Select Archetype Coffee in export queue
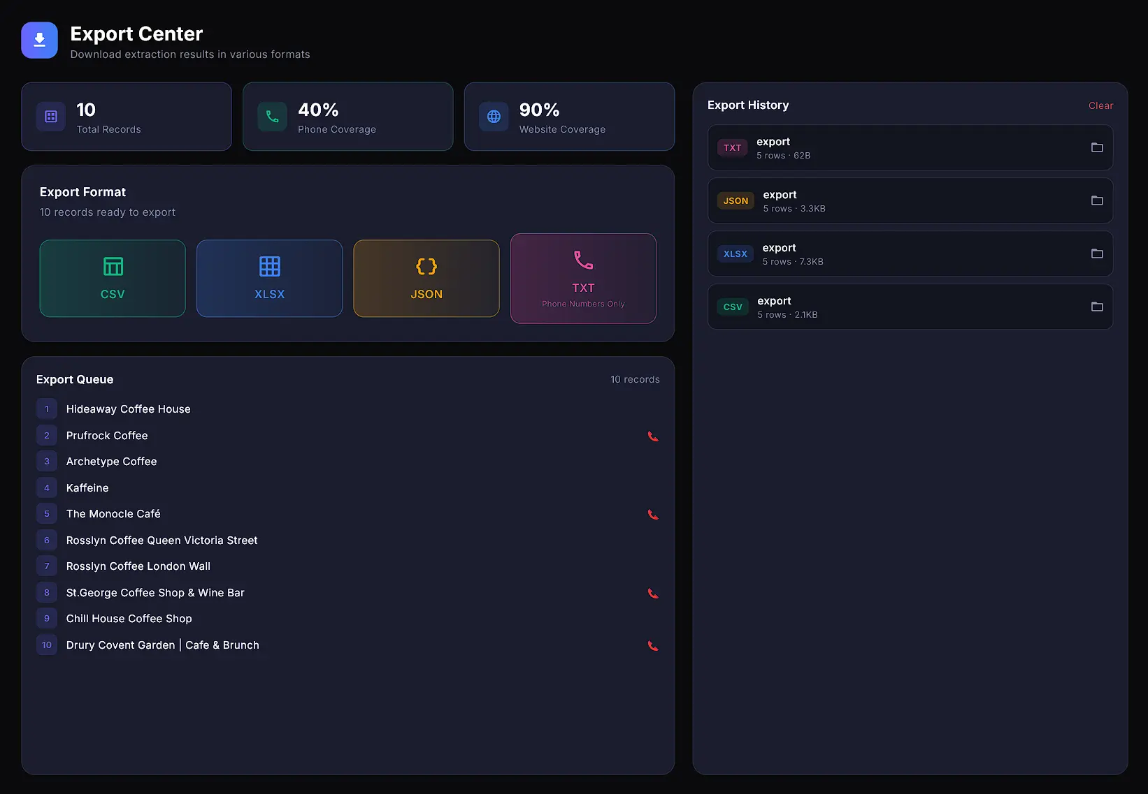 (348, 462)
